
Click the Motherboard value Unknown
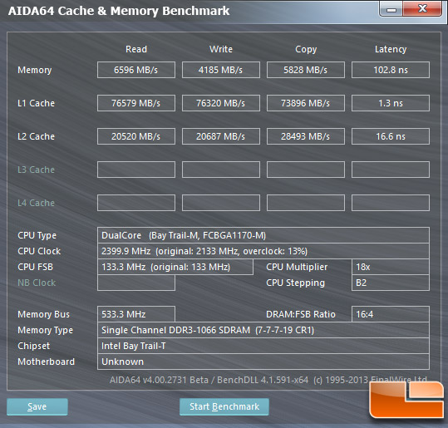[x=263, y=362]
